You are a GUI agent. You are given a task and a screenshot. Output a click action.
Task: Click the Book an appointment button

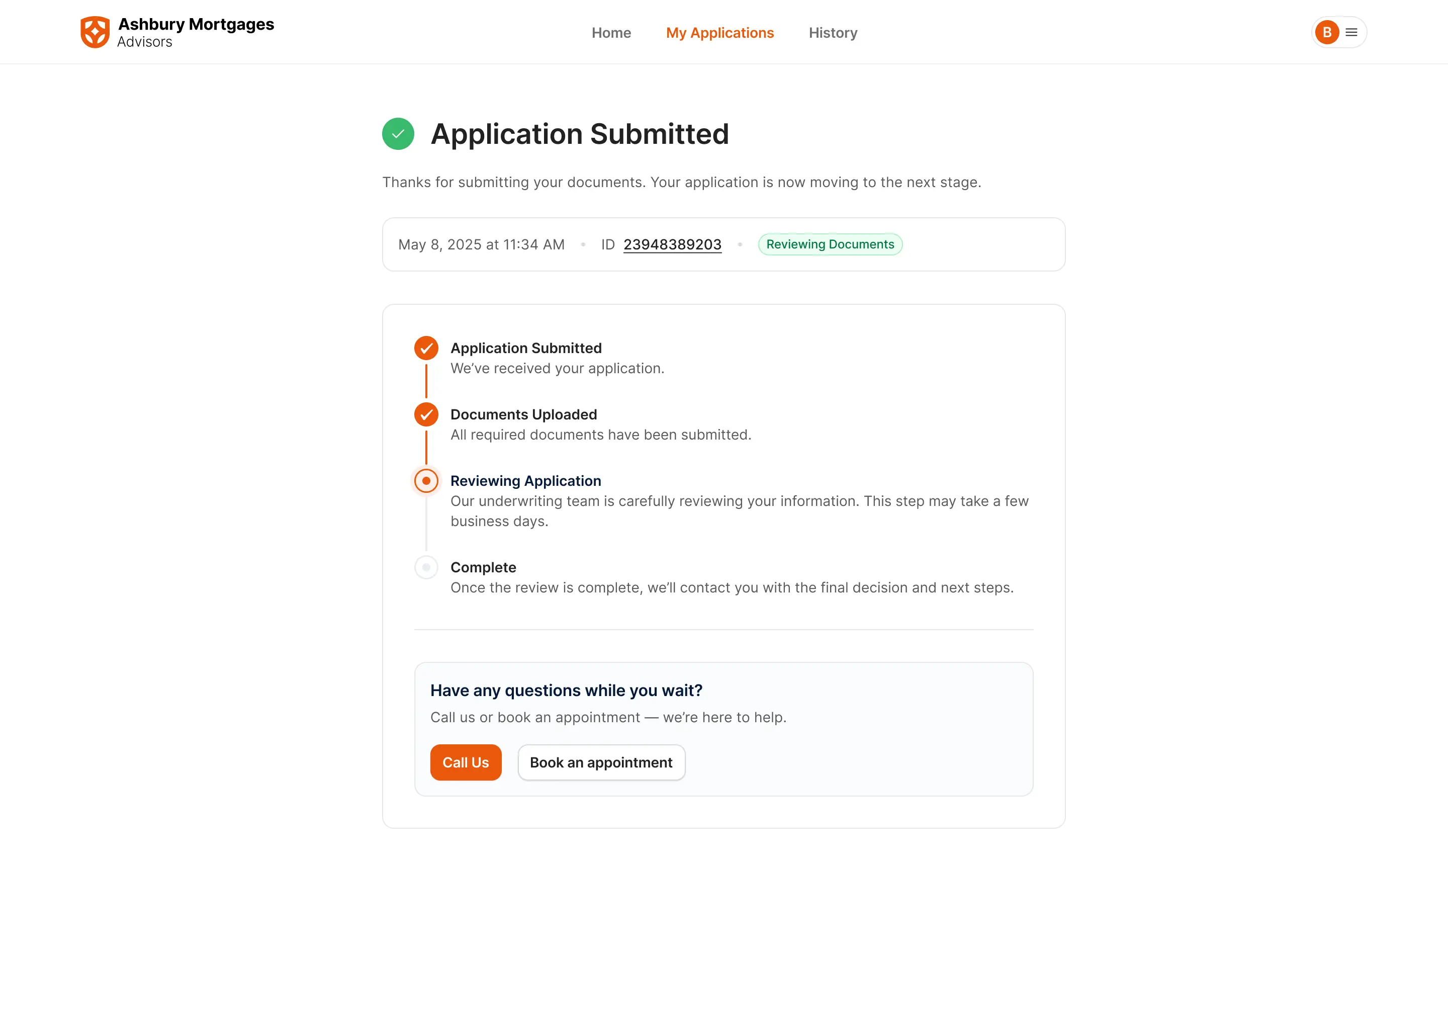[x=601, y=762]
